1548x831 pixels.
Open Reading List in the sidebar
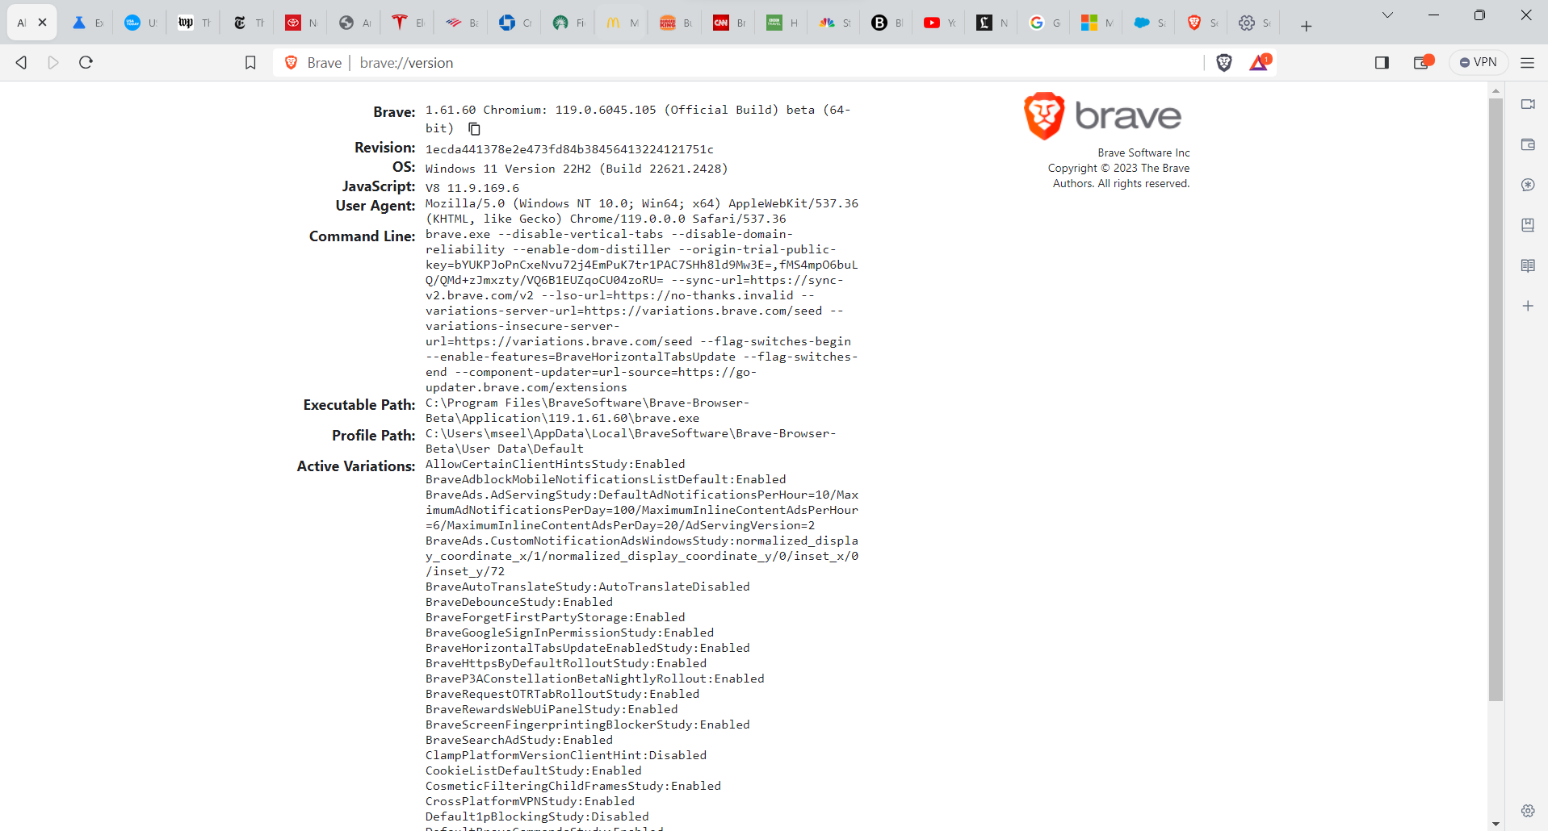(1528, 265)
